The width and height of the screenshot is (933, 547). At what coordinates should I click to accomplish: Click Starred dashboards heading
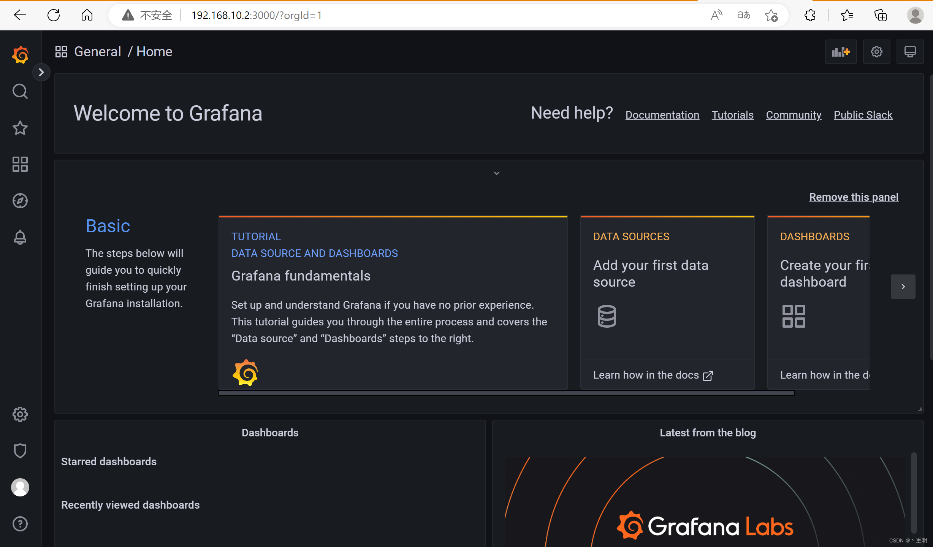109,461
